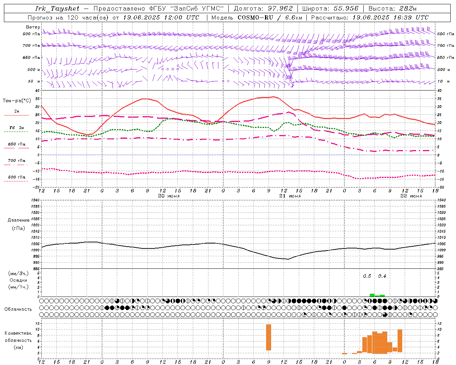Select the latitude value "Широта: 55.956"
This screenshot has width=456, height=365.
tap(330, 9)
